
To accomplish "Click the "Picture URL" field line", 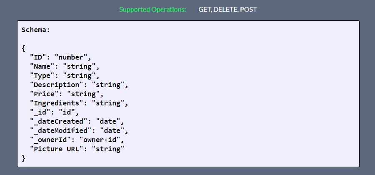I will (77, 149).
